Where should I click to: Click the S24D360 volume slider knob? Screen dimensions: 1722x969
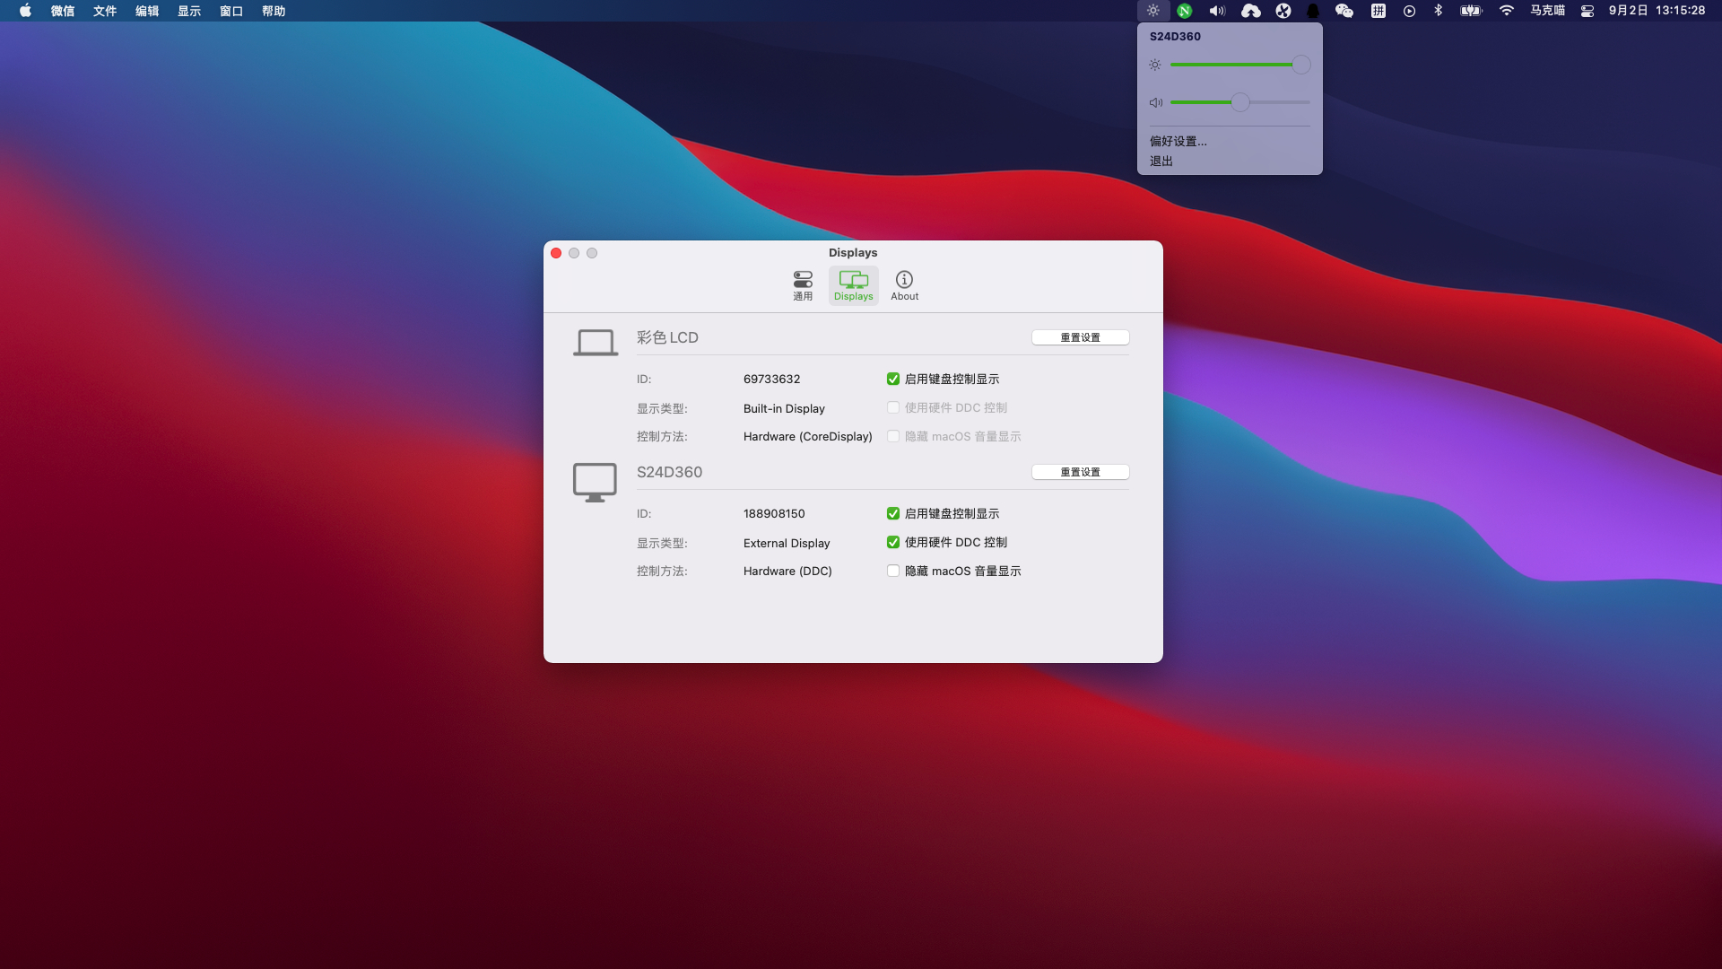tap(1239, 102)
